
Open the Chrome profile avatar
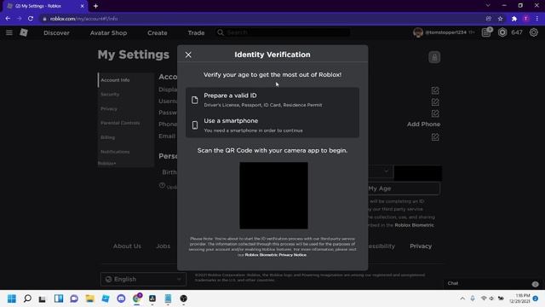[526, 19]
